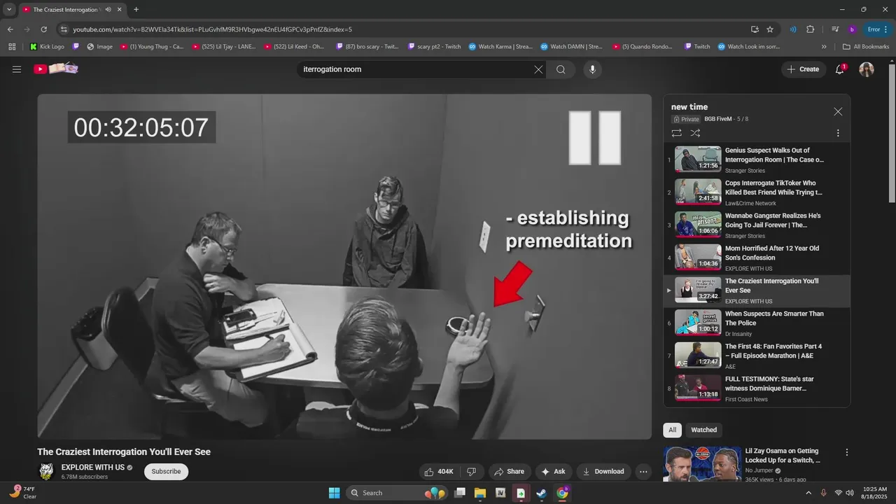Play 'Genius Suspect Walks Out' playlist video
896x504 pixels.
(757, 160)
